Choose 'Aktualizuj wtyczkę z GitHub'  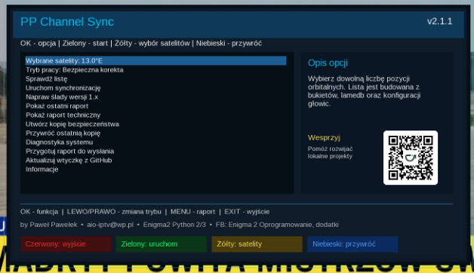click(69, 161)
